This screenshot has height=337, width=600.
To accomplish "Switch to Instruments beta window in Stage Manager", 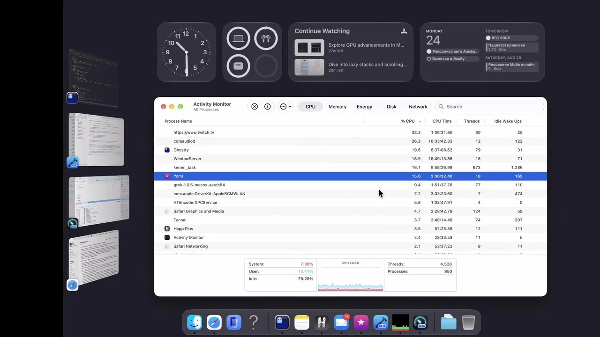I will click(98, 202).
